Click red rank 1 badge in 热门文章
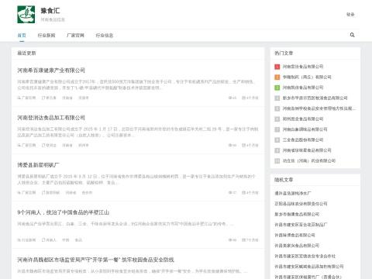 (x=277, y=67)
